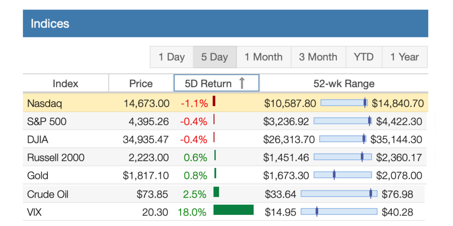Click the Gold 52-week range bar
The width and height of the screenshot is (453, 226).
pyautogui.click(x=343, y=175)
